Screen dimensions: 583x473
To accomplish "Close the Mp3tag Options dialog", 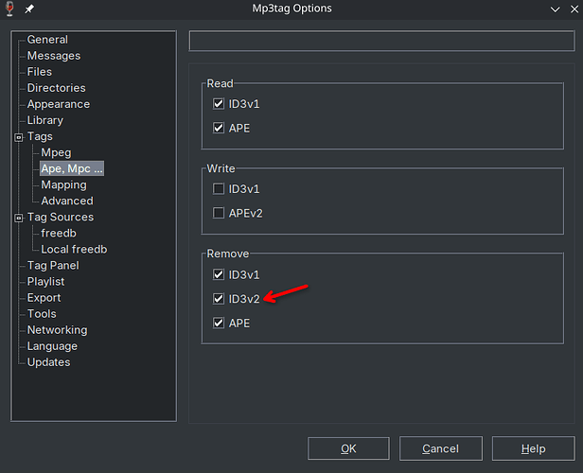I will (574, 9).
